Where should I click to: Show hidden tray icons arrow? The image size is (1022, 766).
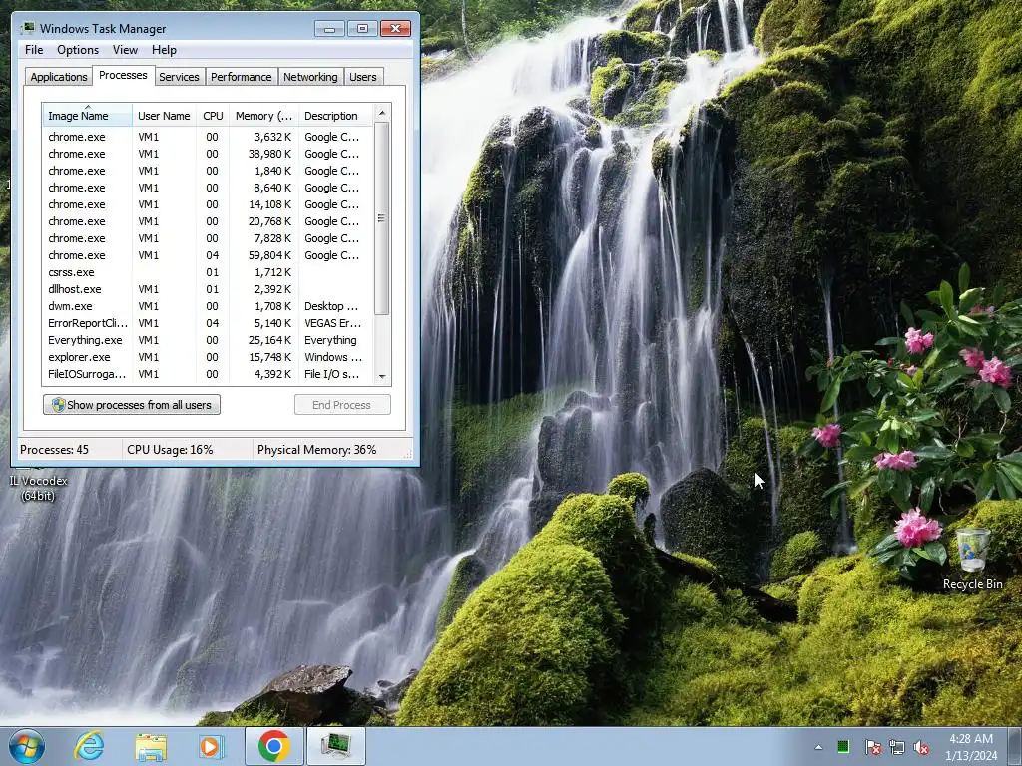click(818, 747)
